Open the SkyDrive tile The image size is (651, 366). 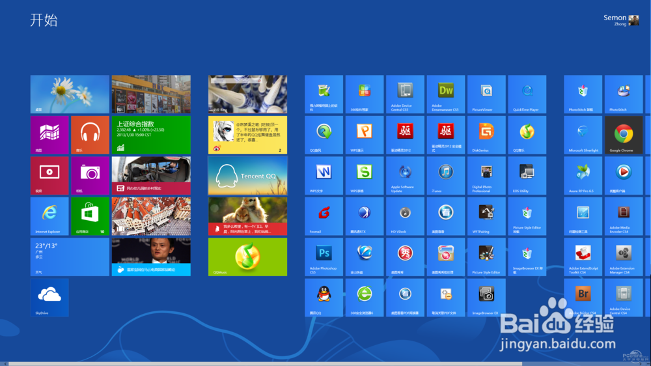(x=49, y=298)
